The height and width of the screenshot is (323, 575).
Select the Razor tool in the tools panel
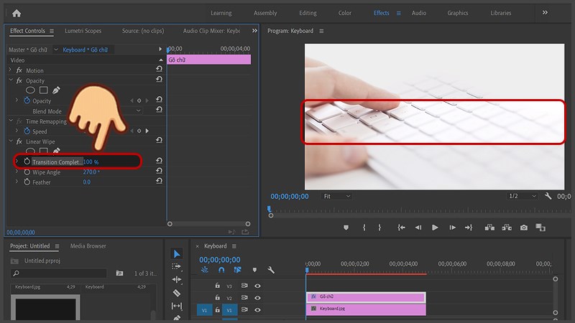178,293
